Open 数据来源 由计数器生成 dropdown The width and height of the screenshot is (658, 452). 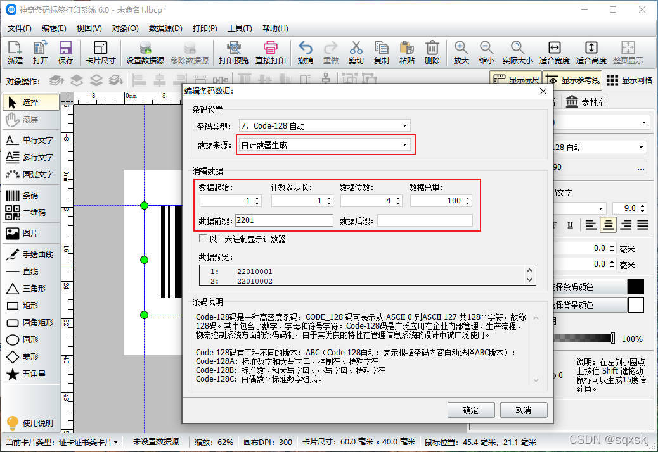(x=325, y=145)
